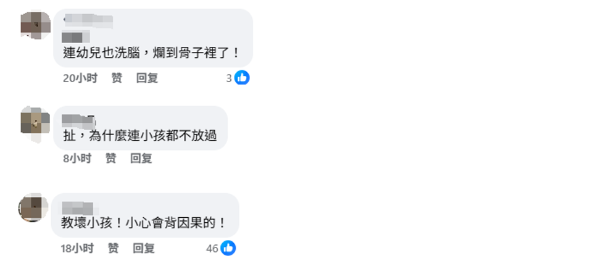Screen dimensions: 606x274
Task: Select the comment text 為什麼連小孩都不放過
Action: pos(153,136)
